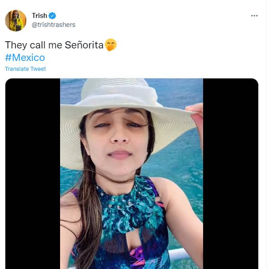Image resolution: width=269 pixels, height=269 pixels.
Task: Click the @trishtrashers handle
Action: coord(53,25)
